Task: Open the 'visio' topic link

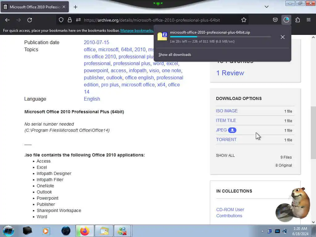Action: tap(154, 71)
